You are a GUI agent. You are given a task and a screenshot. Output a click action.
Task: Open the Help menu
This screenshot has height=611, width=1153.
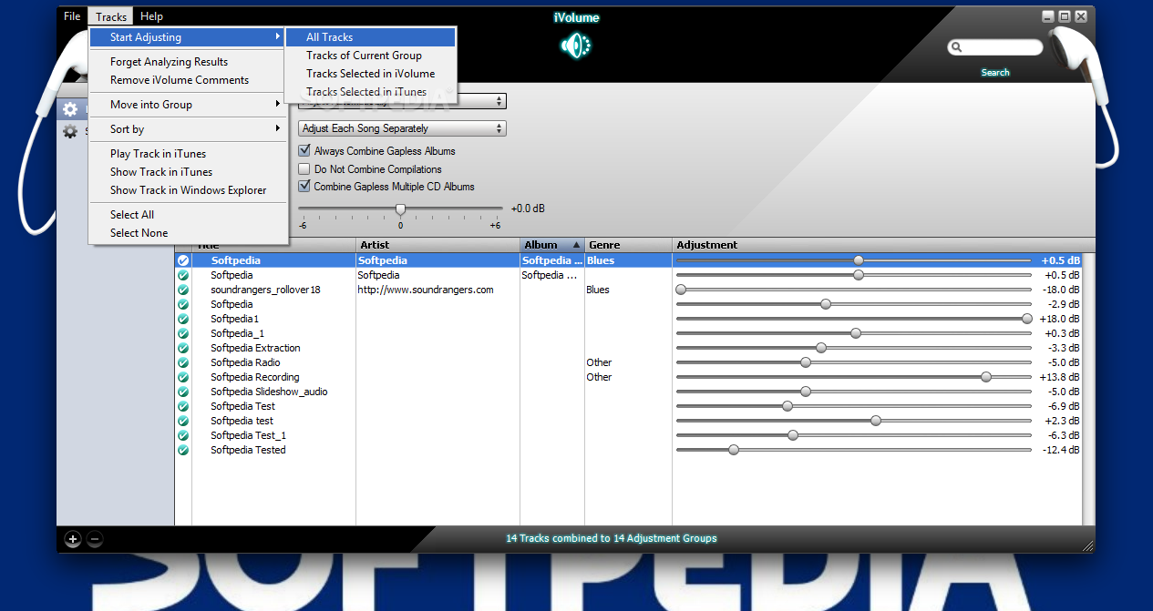pyautogui.click(x=151, y=16)
